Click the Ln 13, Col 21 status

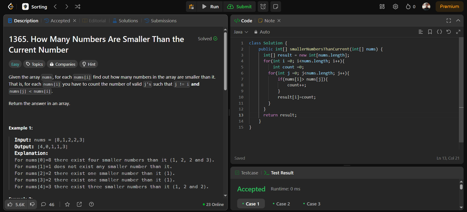point(448,158)
